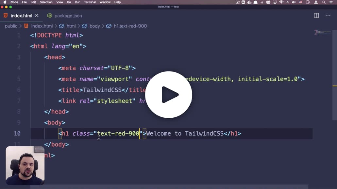The width and height of the screenshot is (337, 189).
Task: Click the code minimap preview
Action: coord(323,32)
